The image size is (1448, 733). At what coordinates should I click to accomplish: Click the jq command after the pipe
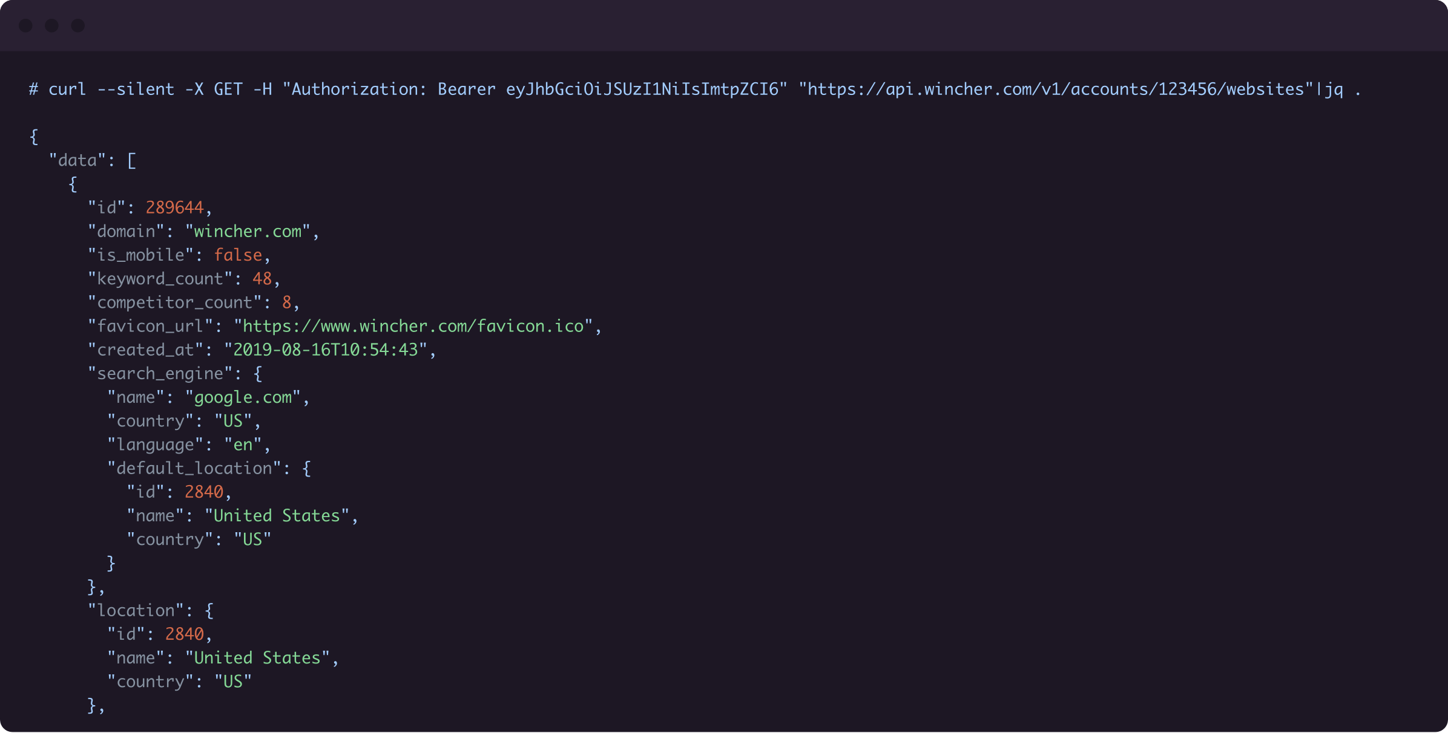click(1334, 90)
